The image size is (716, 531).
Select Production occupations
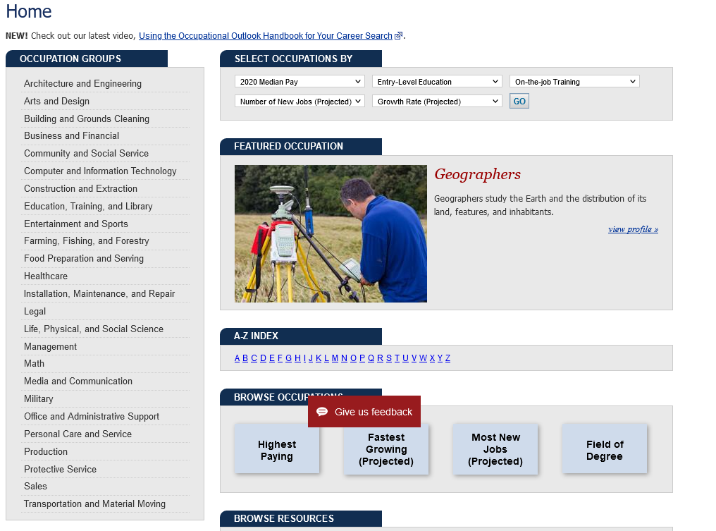pyautogui.click(x=46, y=451)
